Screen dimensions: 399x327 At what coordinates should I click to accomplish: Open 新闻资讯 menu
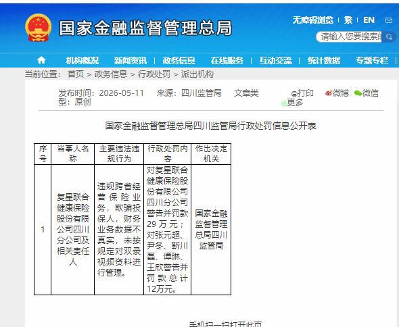click(131, 61)
